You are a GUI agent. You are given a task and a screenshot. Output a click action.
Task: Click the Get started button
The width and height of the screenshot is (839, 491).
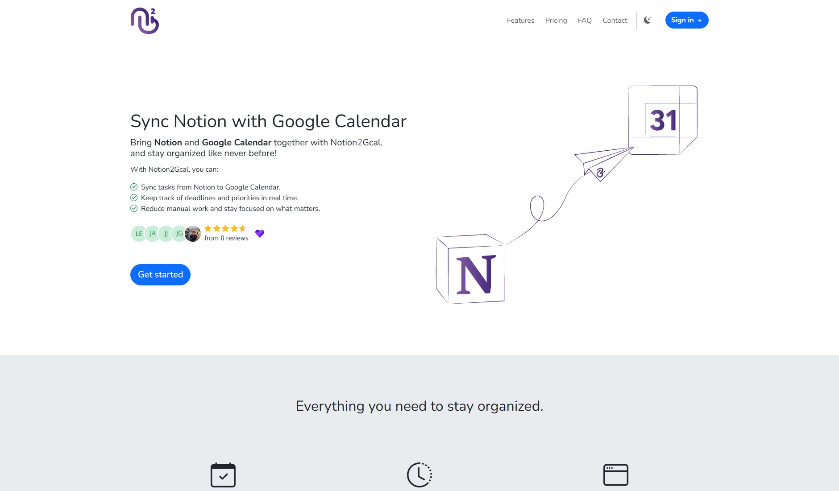click(x=160, y=275)
